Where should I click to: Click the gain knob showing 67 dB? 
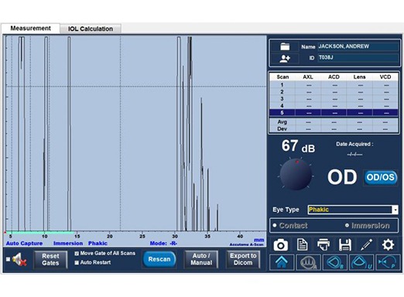pos(296,174)
